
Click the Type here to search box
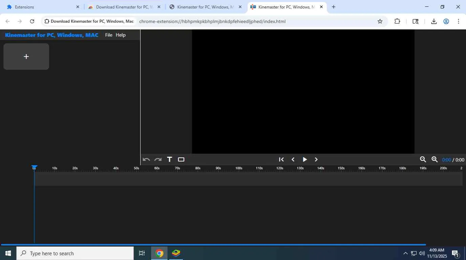(x=75, y=253)
